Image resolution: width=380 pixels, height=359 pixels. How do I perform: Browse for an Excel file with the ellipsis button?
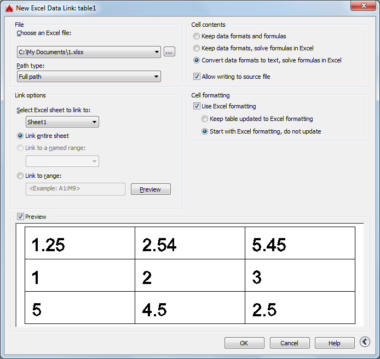(x=169, y=52)
